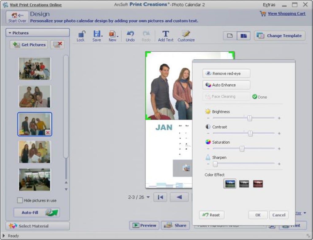Increase sharpening with plus icon
This screenshot has height=240, width=313.
pos(279,164)
